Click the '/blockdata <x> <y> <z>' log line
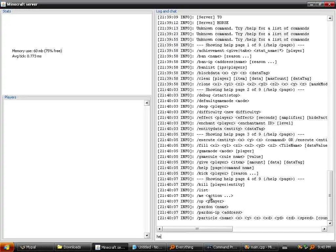Image resolution: width=336 pixels, height=252 pixels. [x=214, y=73]
